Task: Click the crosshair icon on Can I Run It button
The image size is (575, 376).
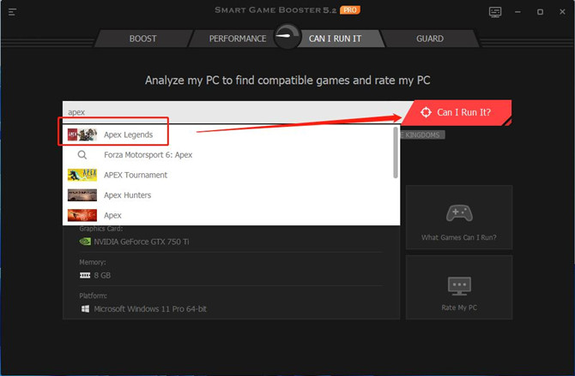Action: tap(426, 112)
